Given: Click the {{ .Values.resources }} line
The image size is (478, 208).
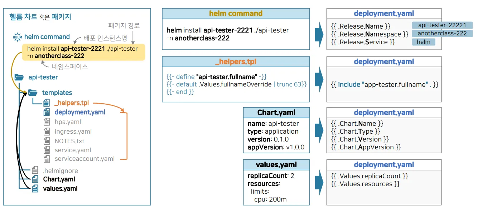Looking at the screenshot, I should click(x=365, y=184).
